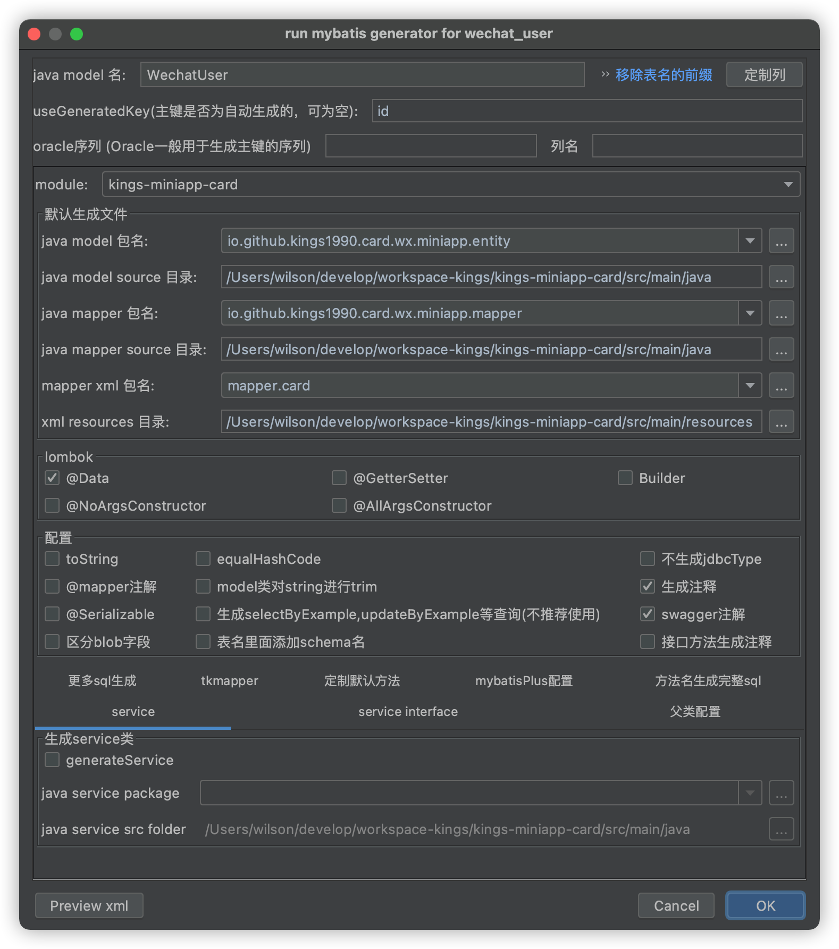
Task: Check 生成selectByExample,updateByExample等查询 option
Action: [203, 614]
